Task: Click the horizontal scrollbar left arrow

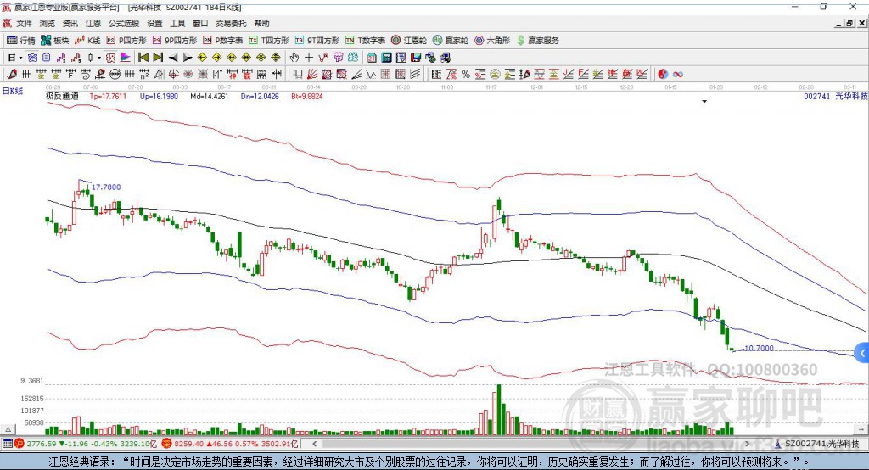Action: 315,444
